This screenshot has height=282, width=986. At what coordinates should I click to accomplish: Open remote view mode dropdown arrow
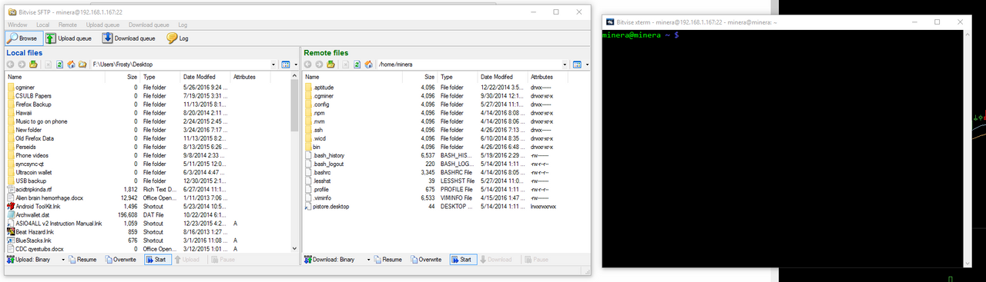588,65
